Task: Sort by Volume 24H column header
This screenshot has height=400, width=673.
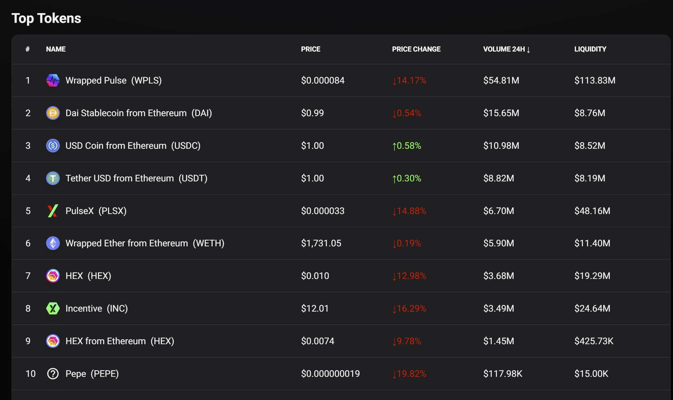Action: point(506,49)
